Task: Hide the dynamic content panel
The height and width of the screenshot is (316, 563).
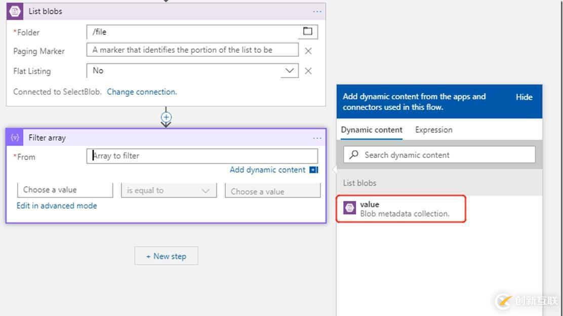Action: 524,97
